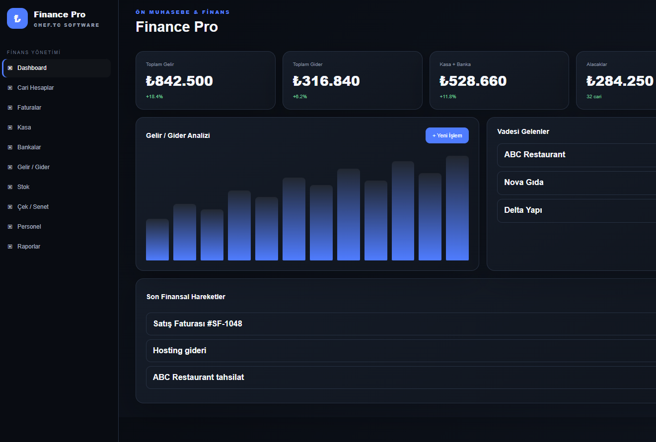Open the ABC Restaurant due item
This screenshot has width=656, height=442.
[x=577, y=155]
